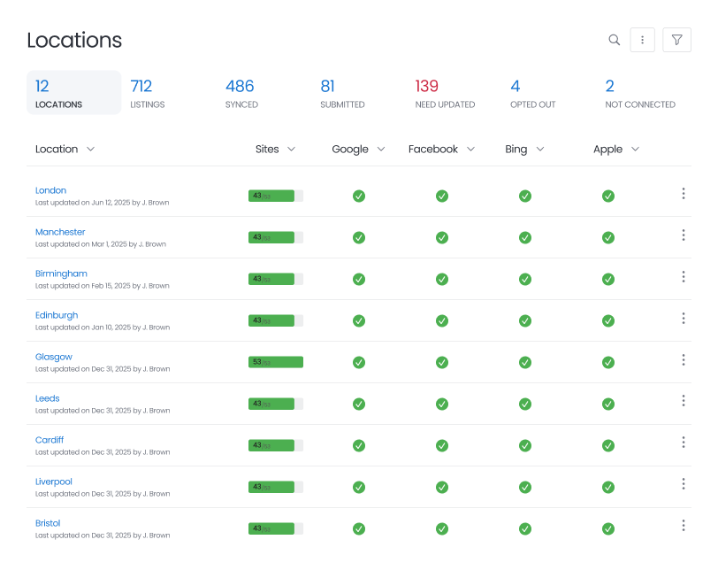Screen dimensions: 718x578
Task: Open row options for Manchester
Action: (684, 235)
